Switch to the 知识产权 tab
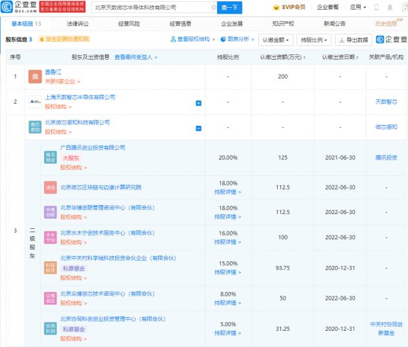This screenshot has width=408, height=347. click(283, 23)
